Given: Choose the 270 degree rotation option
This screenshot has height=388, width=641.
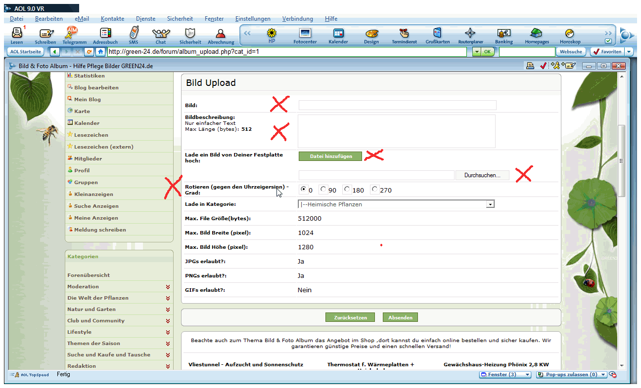Looking at the screenshot, I should [x=375, y=190].
